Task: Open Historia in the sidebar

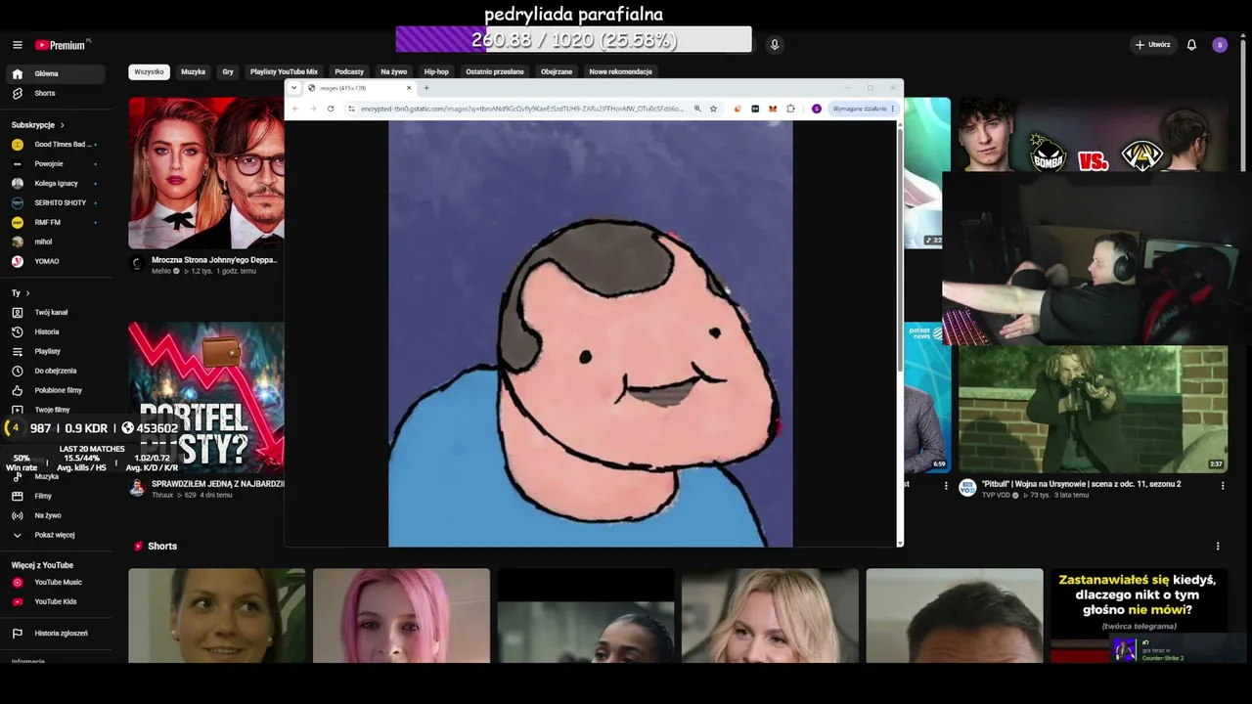Action: pyautogui.click(x=58, y=331)
